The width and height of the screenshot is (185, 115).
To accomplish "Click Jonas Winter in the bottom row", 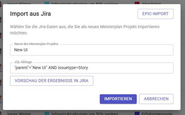I will (19, 114).
